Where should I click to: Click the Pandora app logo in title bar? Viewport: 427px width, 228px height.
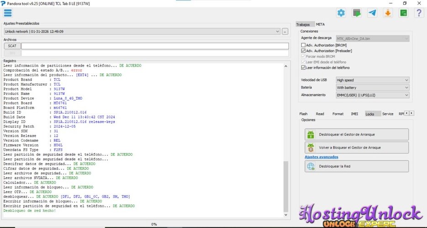(3, 4)
